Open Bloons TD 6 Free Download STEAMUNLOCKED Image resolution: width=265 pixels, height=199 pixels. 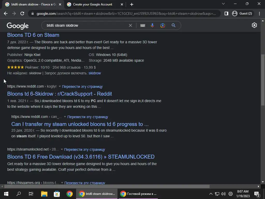pos(81,157)
